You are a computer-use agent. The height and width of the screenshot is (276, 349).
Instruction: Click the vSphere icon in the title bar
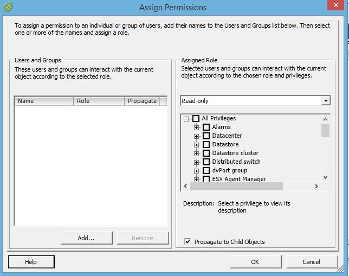click(8, 8)
